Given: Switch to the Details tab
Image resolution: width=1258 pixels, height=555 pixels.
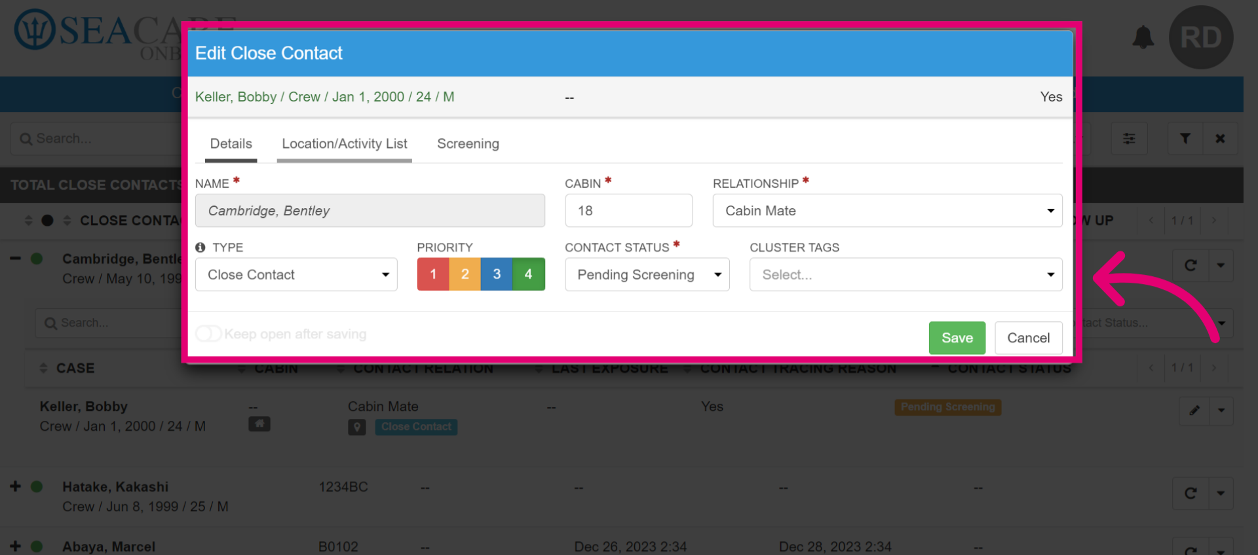Looking at the screenshot, I should [x=231, y=144].
